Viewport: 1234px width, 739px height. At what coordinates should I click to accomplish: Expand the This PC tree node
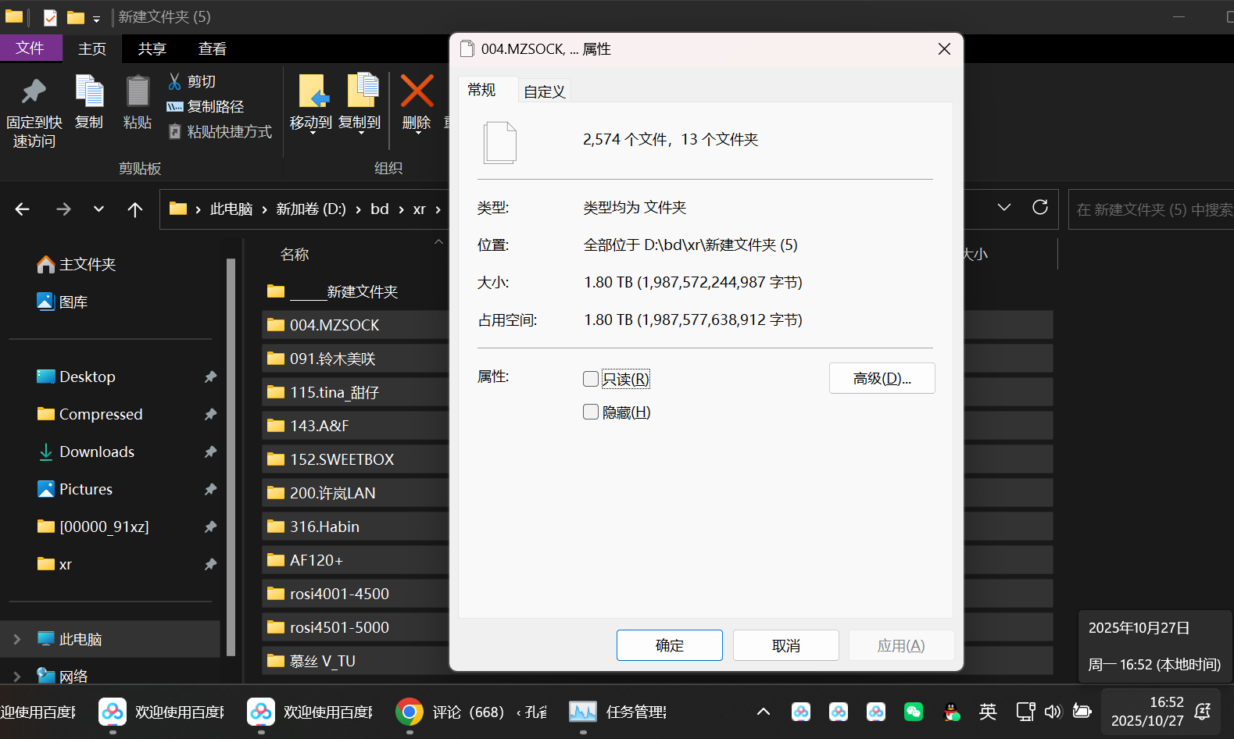pos(17,639)
